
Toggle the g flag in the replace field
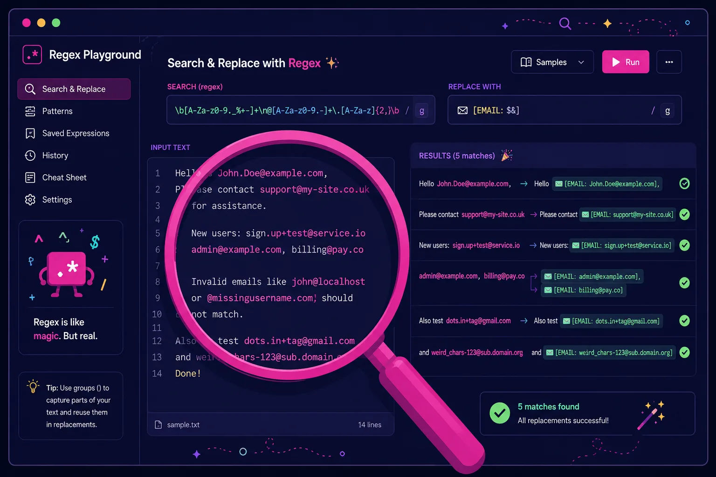tap(668, 111)
